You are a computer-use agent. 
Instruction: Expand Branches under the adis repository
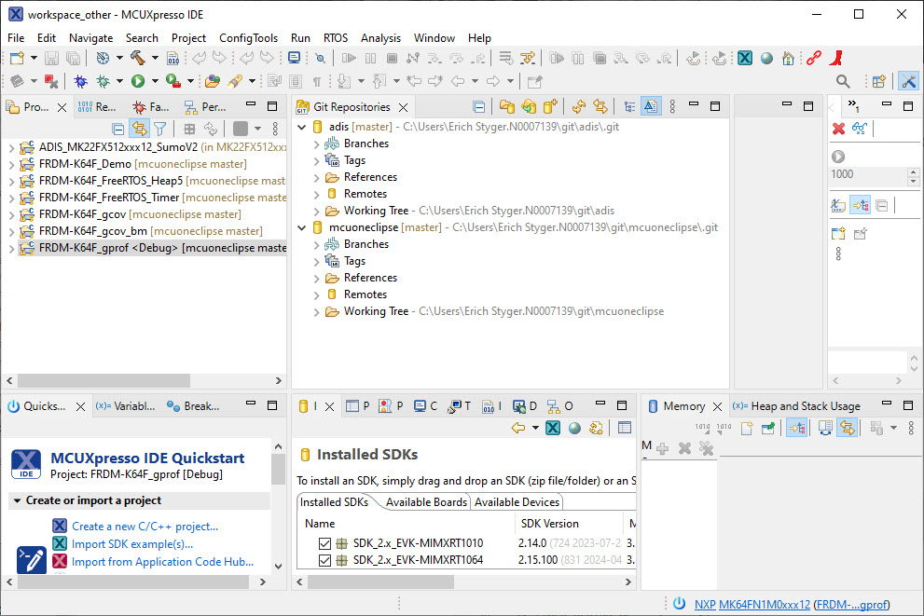317,144
